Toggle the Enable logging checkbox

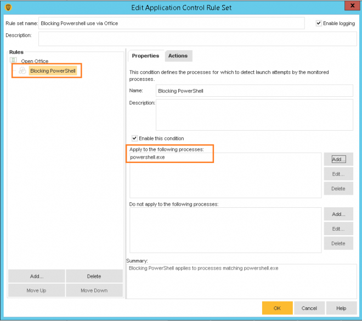319,24
